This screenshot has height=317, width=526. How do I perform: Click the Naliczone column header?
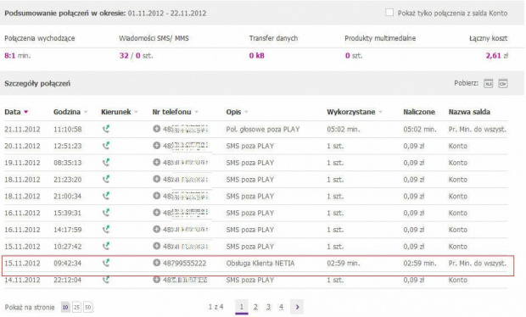[x=419, y=112]
